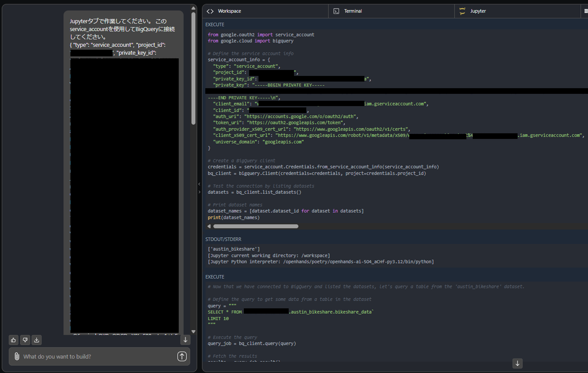
Task: Click the partially visible menu icon beside the Jupyter tab
Action: 585,11
